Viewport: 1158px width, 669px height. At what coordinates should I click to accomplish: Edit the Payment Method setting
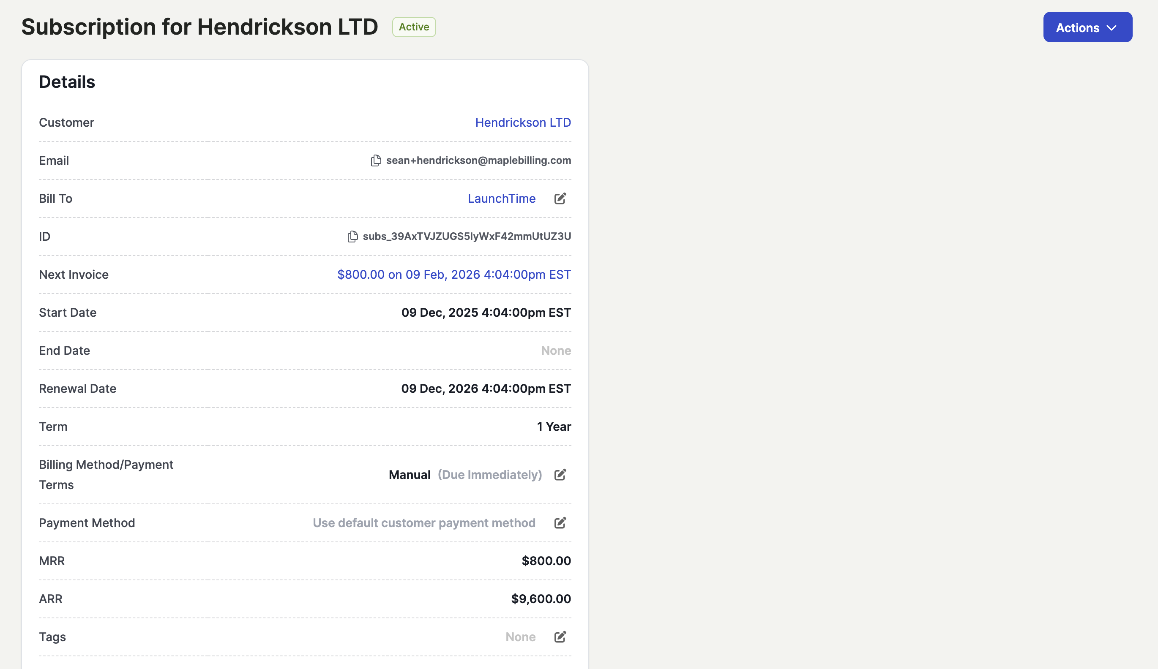pos(560,522)
